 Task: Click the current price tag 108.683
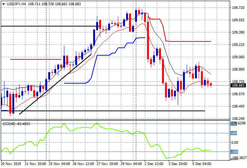238,85
